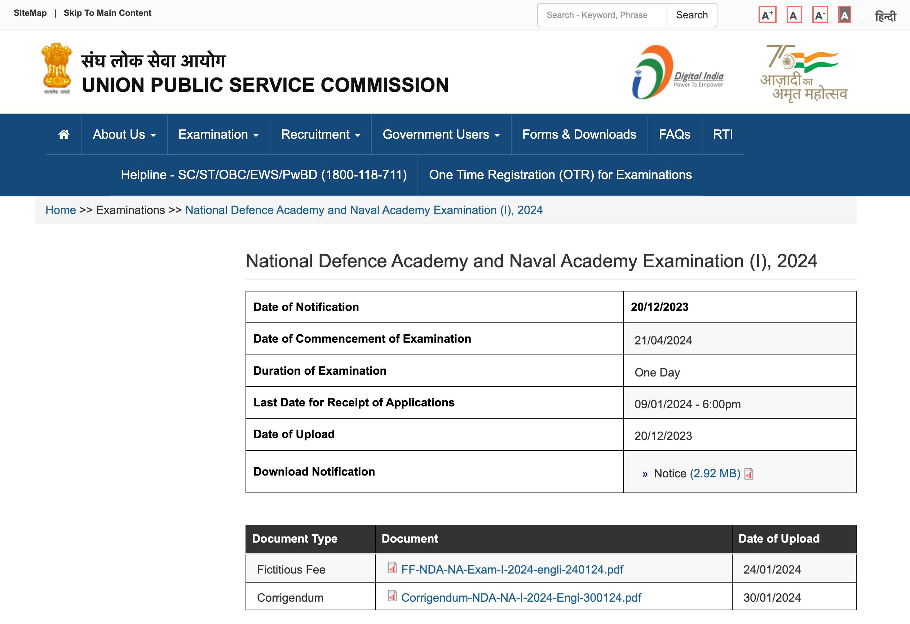
Task: Go to the FAQs menu item
Action: [674, 135]
